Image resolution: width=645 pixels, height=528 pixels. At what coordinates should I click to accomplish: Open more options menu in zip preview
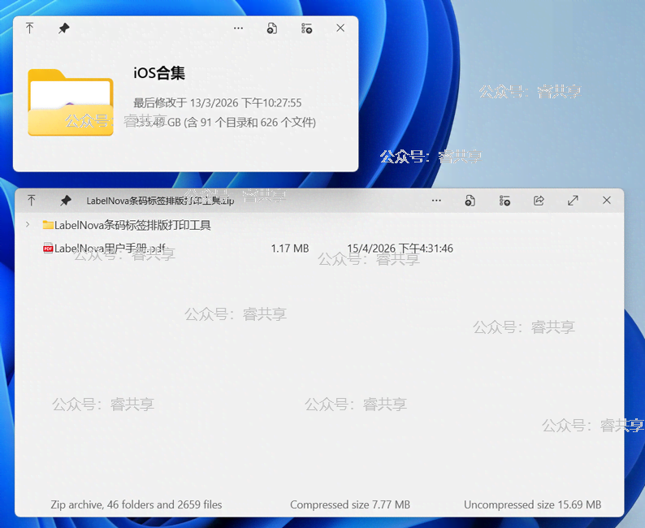pos(436,201)
